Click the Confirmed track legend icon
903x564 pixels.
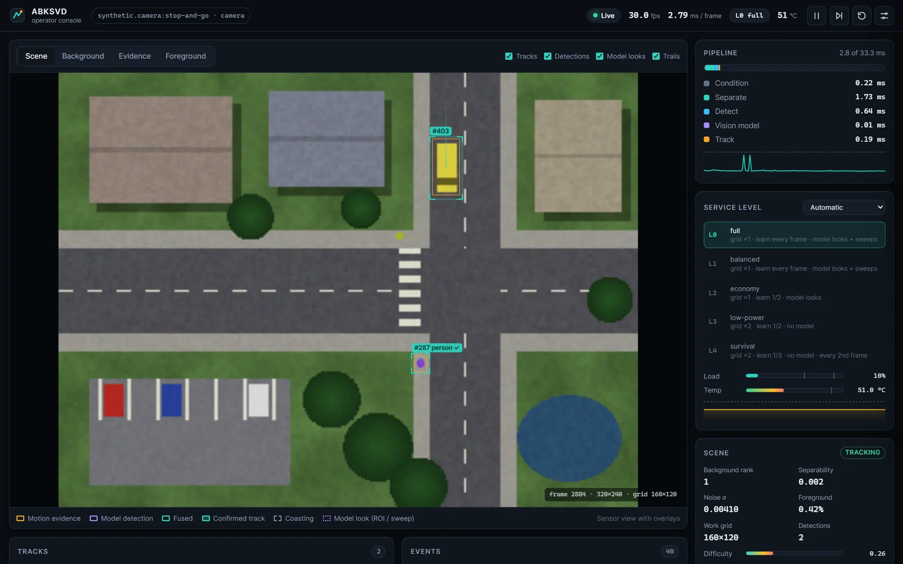click(206, 518)
